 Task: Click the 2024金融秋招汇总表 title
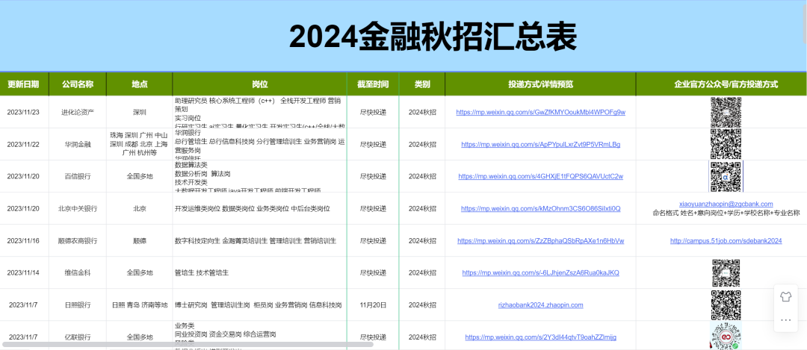pyautogui.click(x=433, y=36)
